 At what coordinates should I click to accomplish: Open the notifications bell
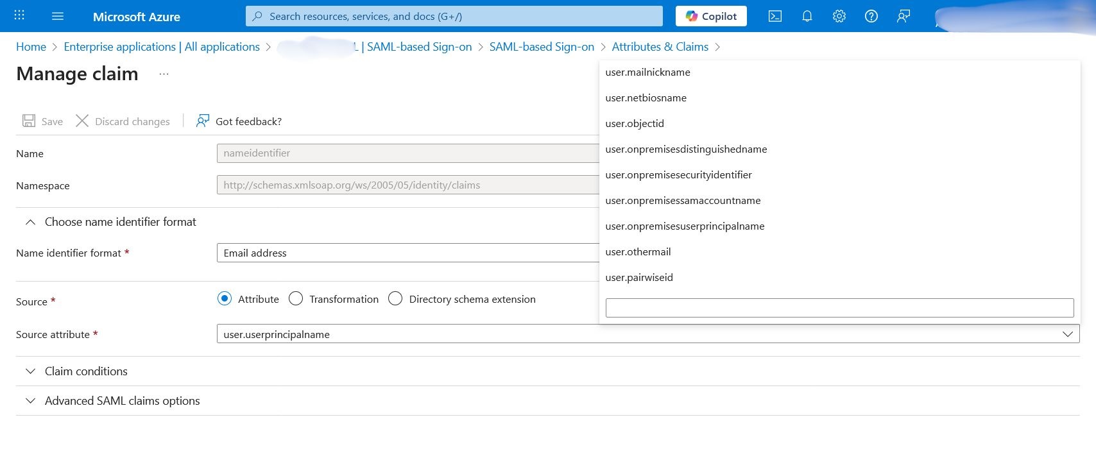807,16
